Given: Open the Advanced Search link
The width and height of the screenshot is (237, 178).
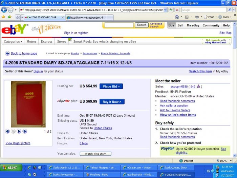Looking at the screenshot, I should 156,25.
